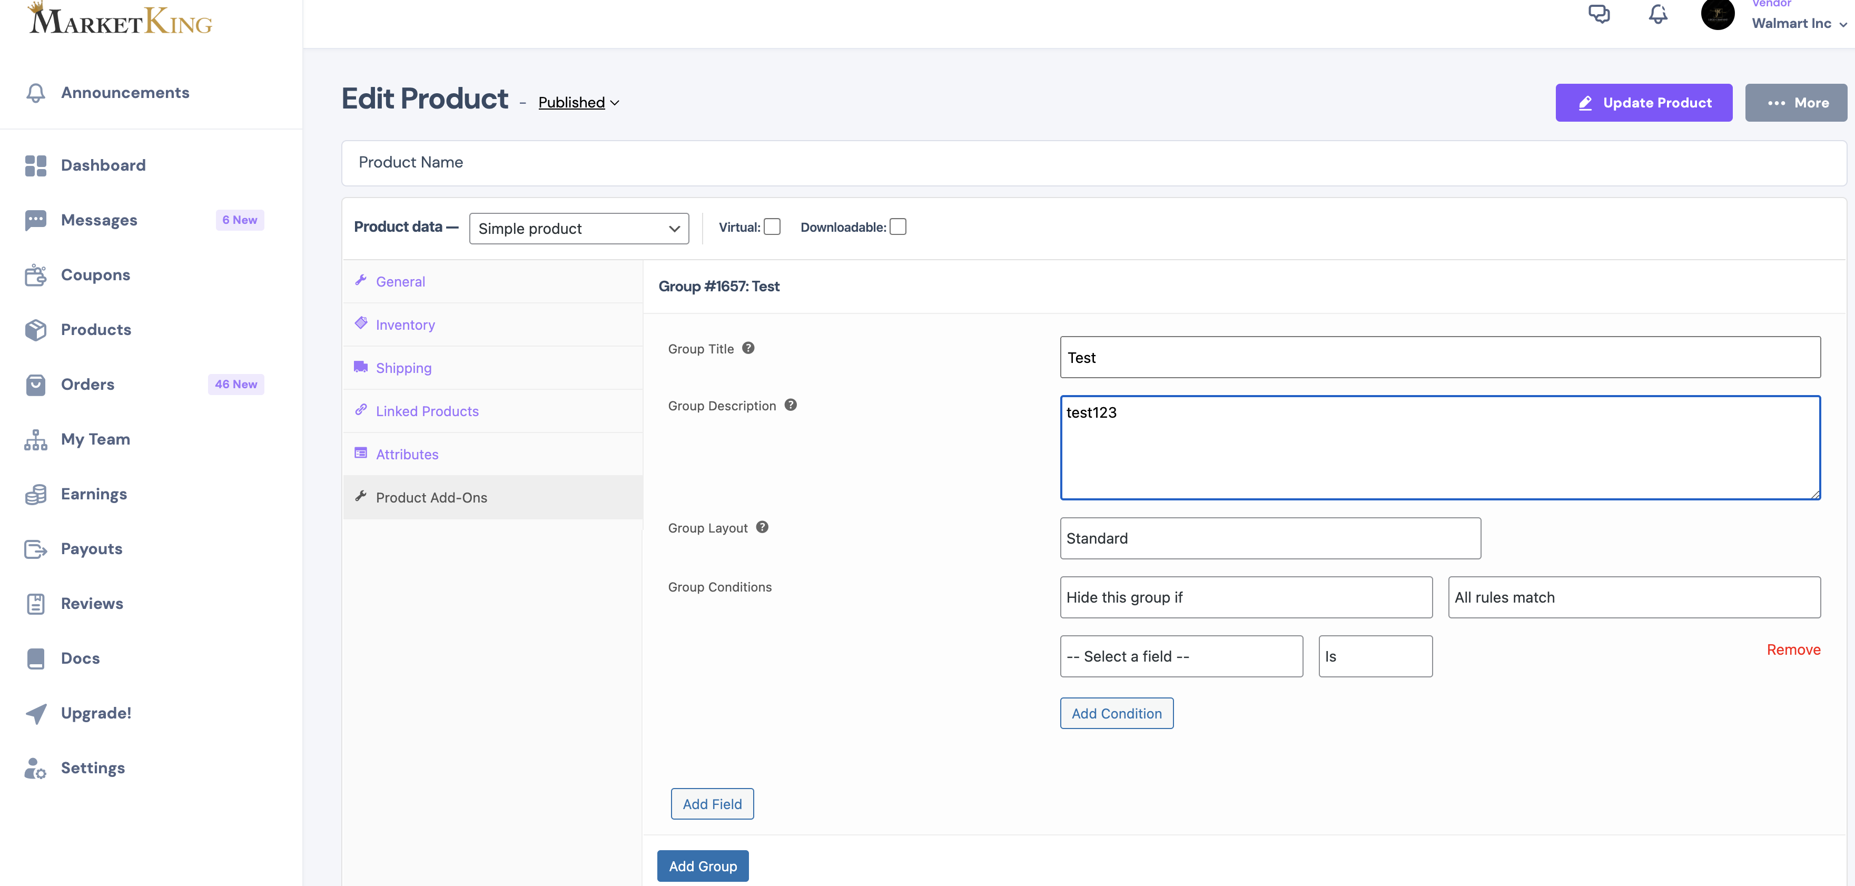Switch to the Shipping product tab

(x=492, y=368)
